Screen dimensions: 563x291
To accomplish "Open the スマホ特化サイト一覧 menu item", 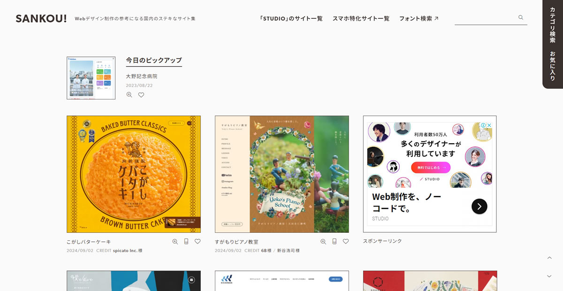I will 361,18.
